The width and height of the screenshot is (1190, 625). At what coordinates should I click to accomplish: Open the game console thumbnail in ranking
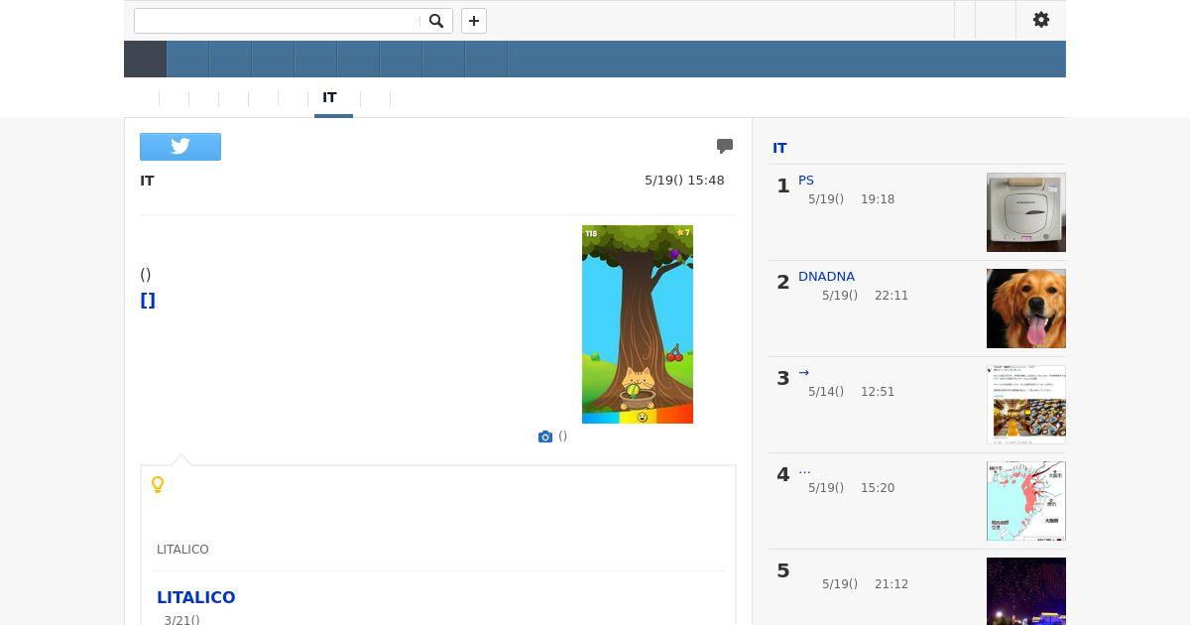pyautogui.click(x=1026, y=212)
